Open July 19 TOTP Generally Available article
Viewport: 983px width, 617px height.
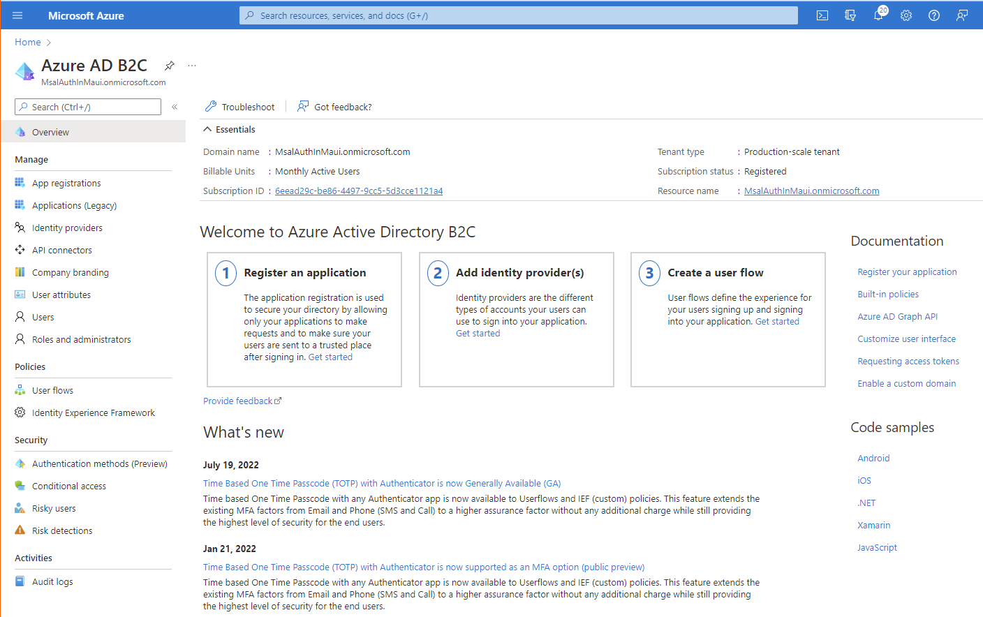coord(382,483)
